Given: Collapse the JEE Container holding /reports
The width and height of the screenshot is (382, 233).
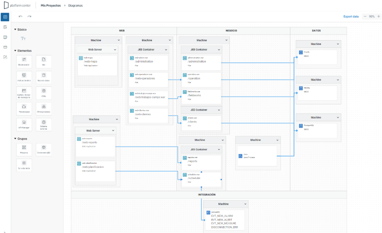Looking at the screenshot, I should [219, 149].
